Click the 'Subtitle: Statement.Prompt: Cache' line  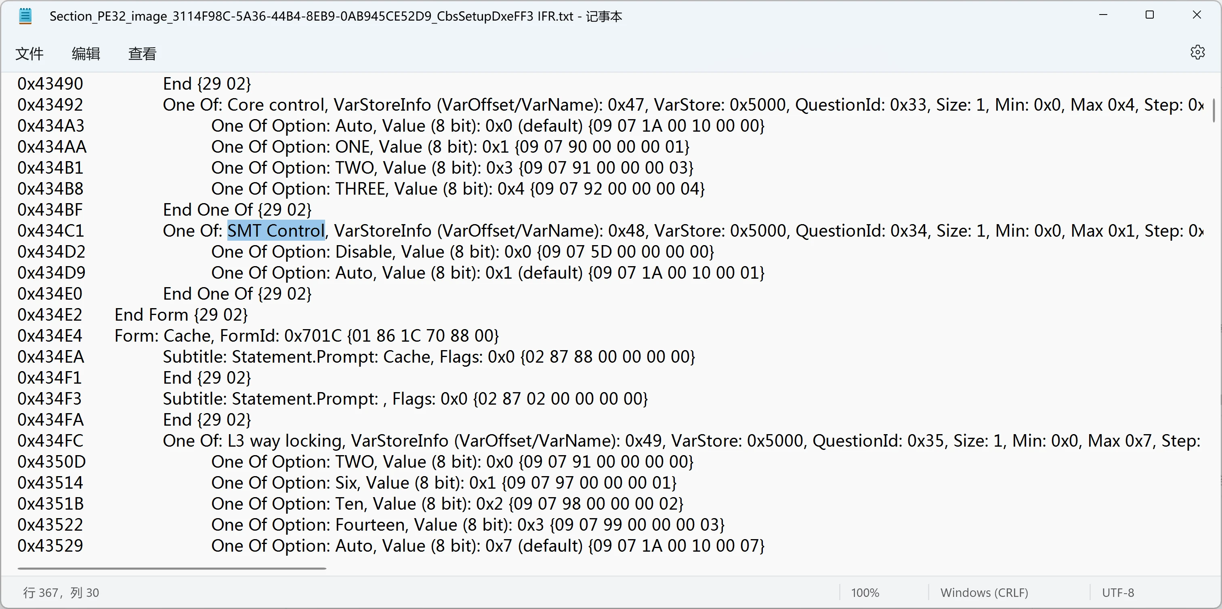[429, 357]
